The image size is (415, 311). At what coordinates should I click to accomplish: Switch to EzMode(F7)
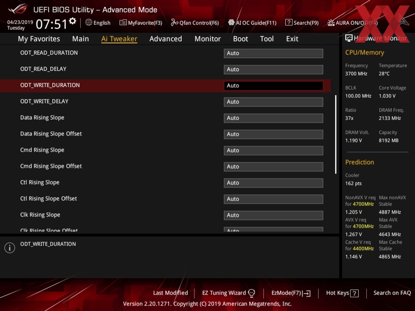click(291, 293)
